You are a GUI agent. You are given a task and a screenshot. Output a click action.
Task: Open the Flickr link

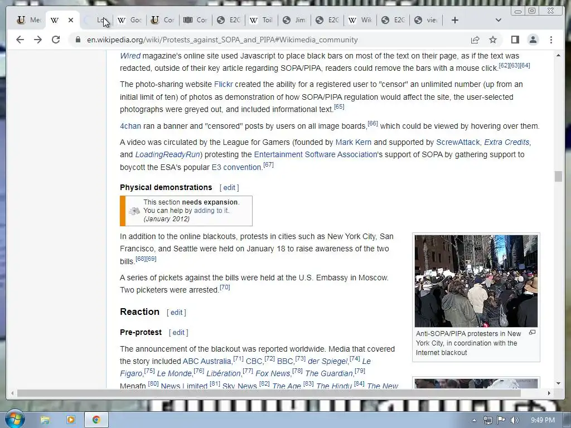point(223,85)
